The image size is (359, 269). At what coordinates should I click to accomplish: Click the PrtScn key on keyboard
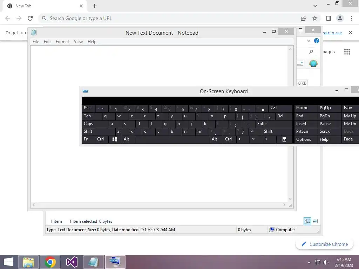(306, 131)
